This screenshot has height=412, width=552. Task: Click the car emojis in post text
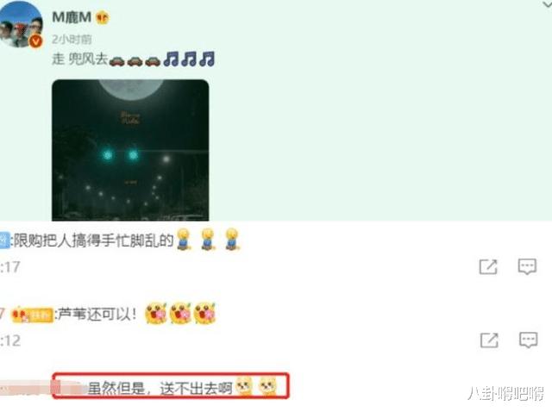pos(135,61)
